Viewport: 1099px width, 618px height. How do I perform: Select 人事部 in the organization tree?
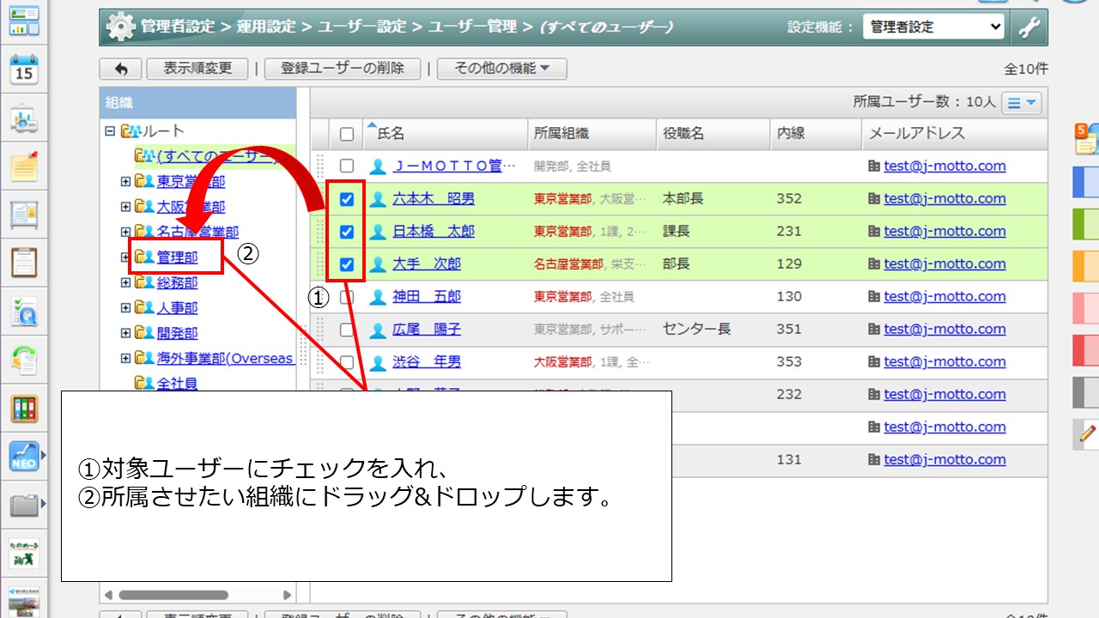coord(177,307)
